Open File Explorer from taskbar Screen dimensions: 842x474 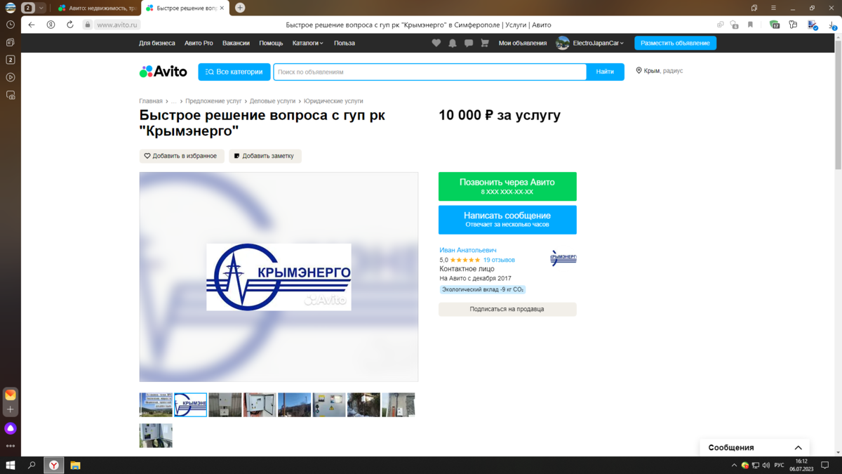point(75,465)
